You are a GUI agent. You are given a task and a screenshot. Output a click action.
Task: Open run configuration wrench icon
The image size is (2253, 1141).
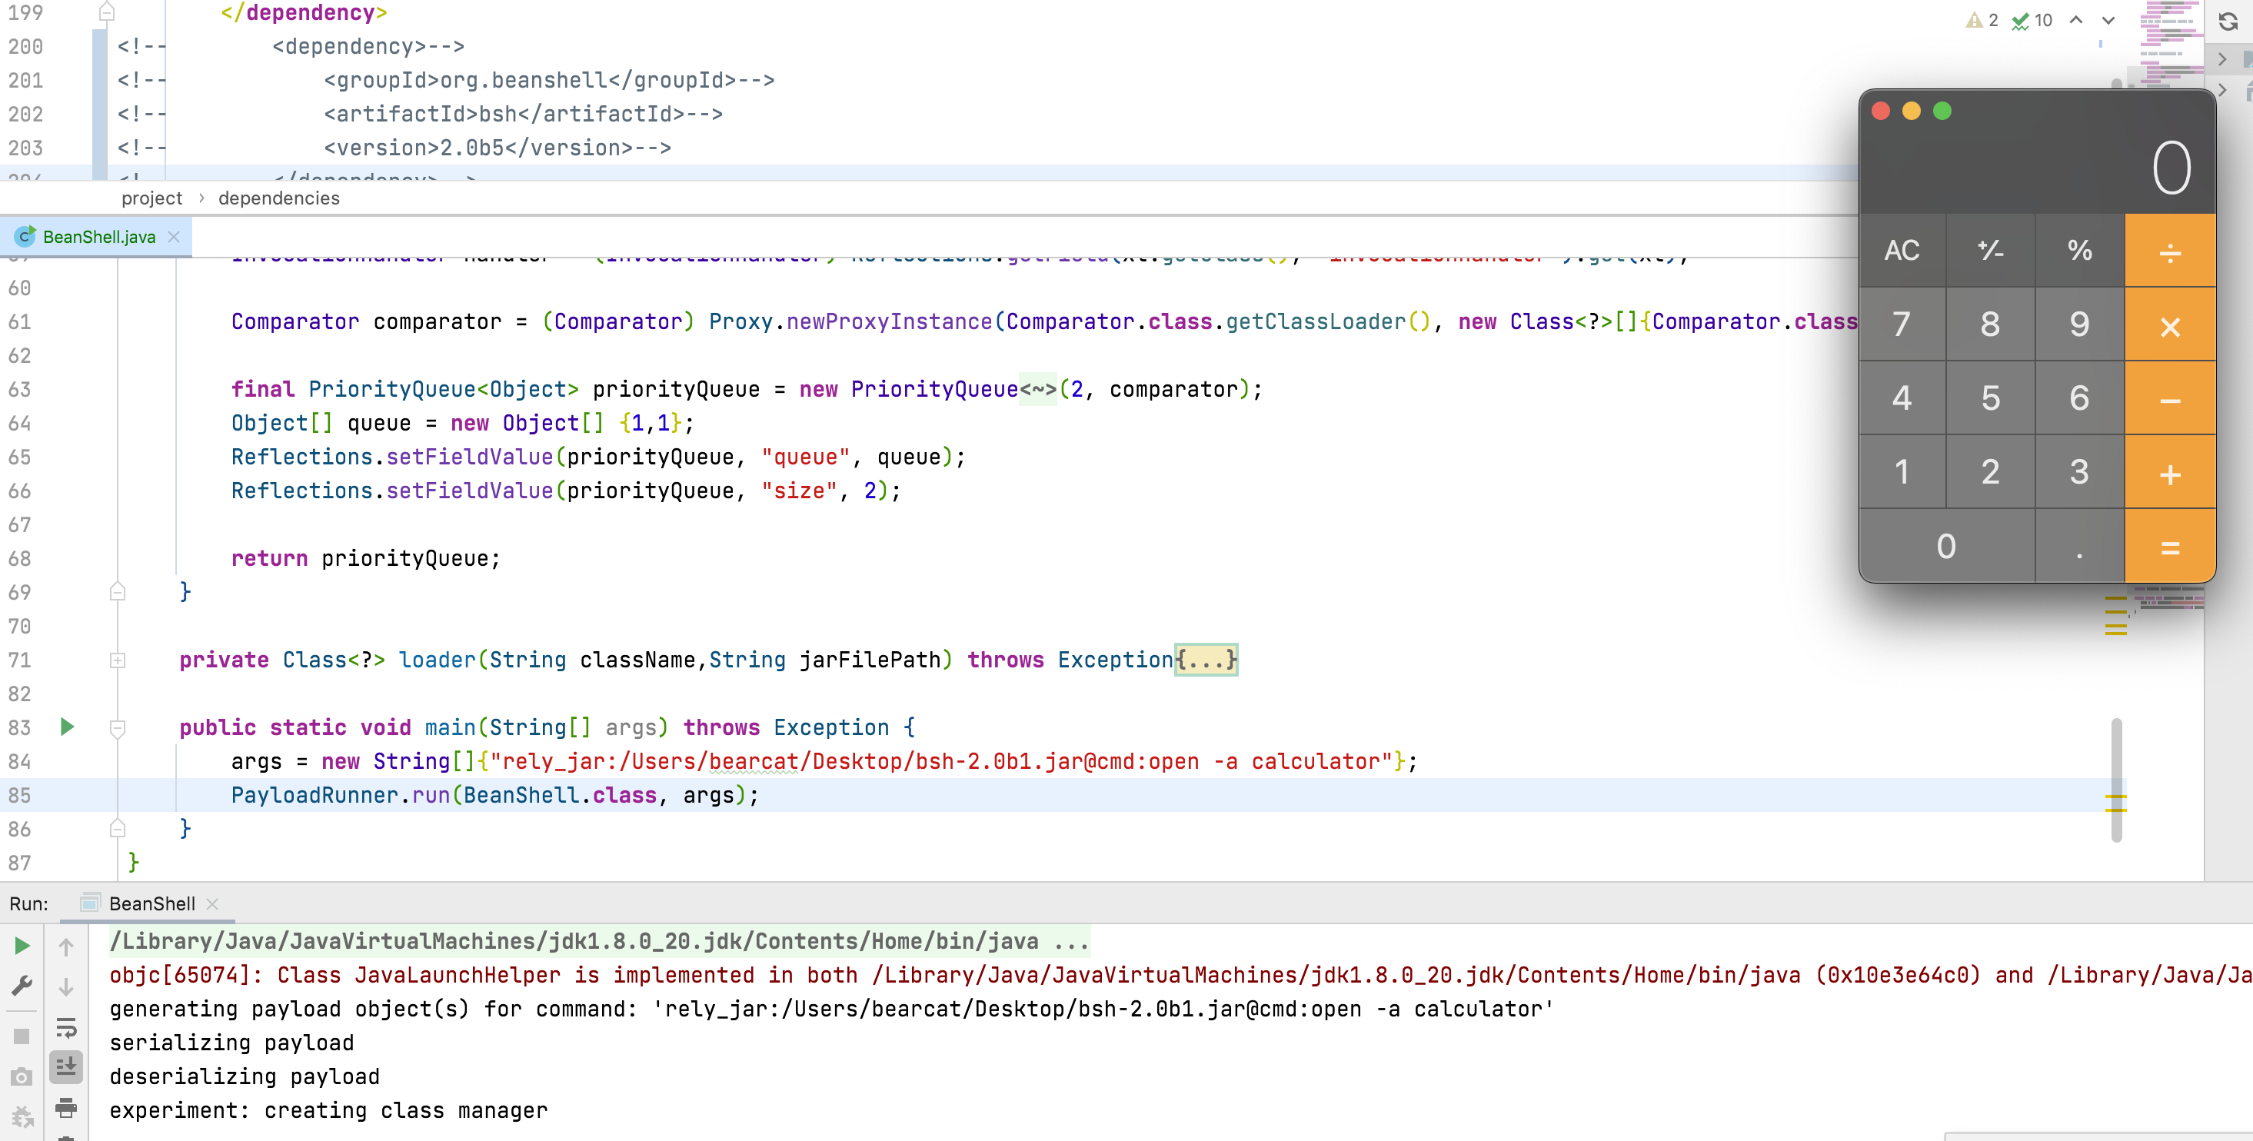point(22,986)
